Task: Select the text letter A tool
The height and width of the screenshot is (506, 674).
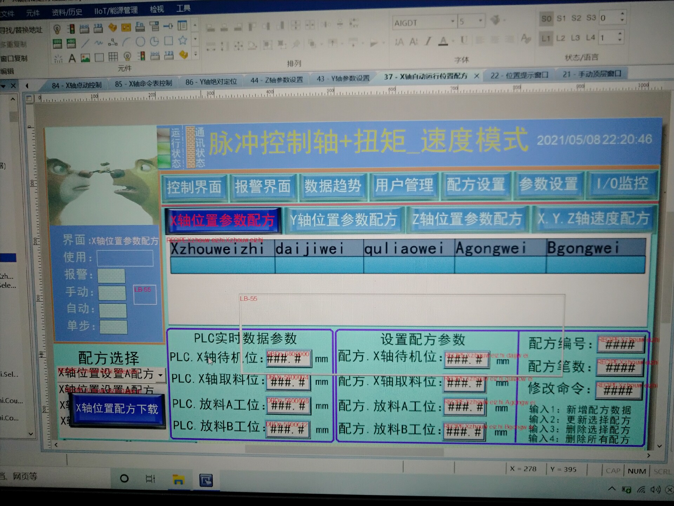Action: tap(72, 58)
